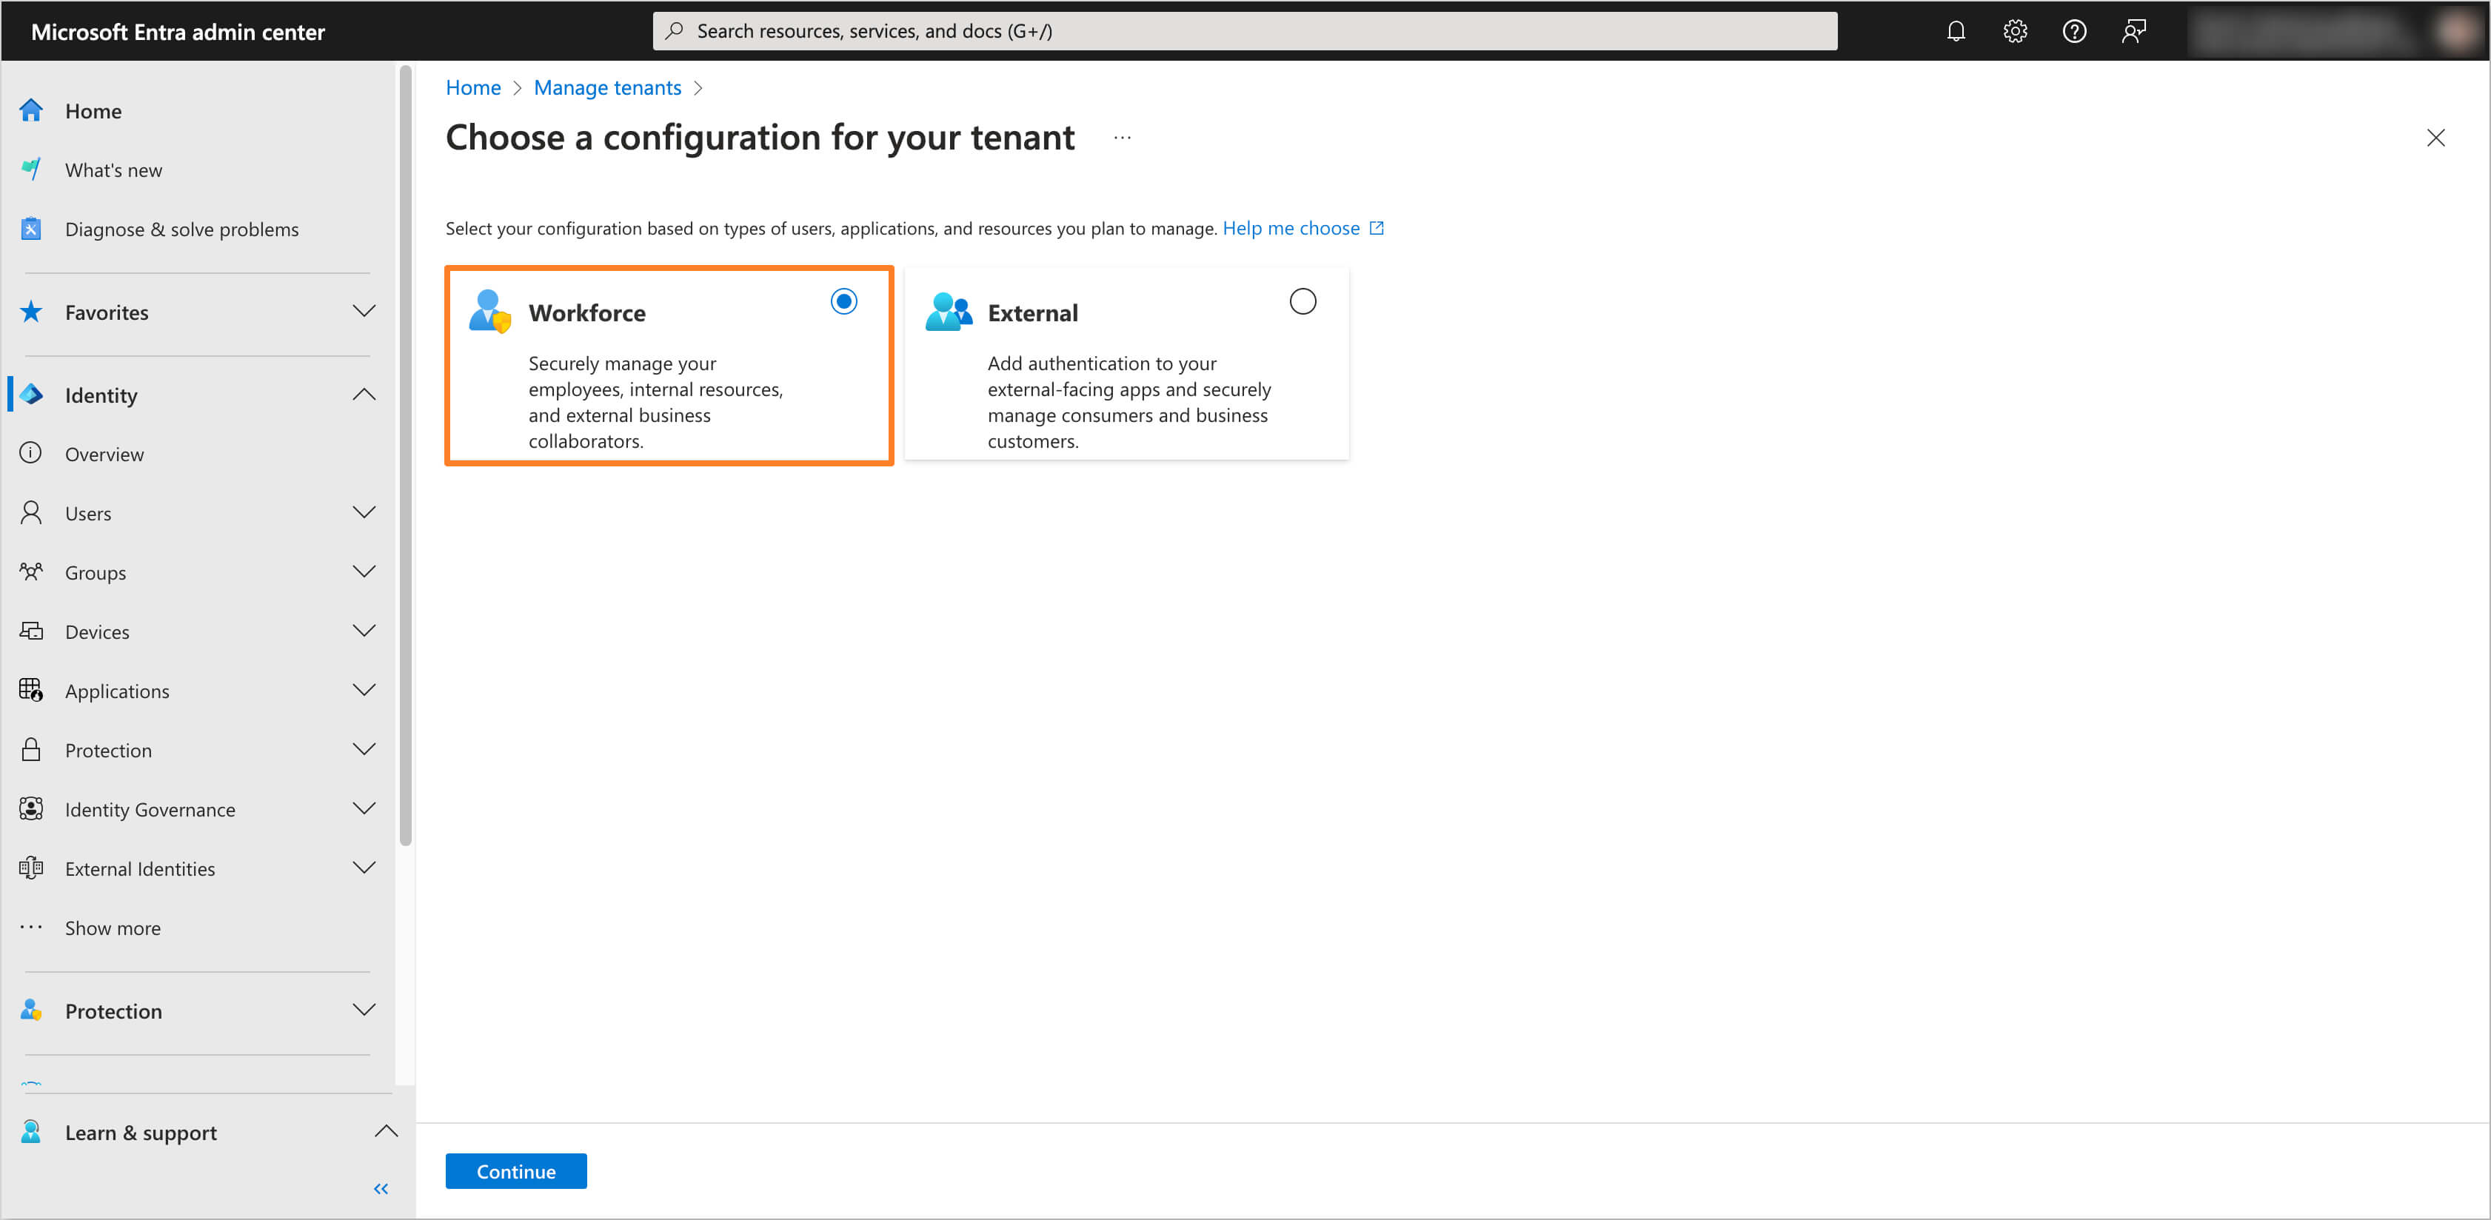Open the notifications bell icon
2491x1220 pixels.
click(x=1956, y=30)
